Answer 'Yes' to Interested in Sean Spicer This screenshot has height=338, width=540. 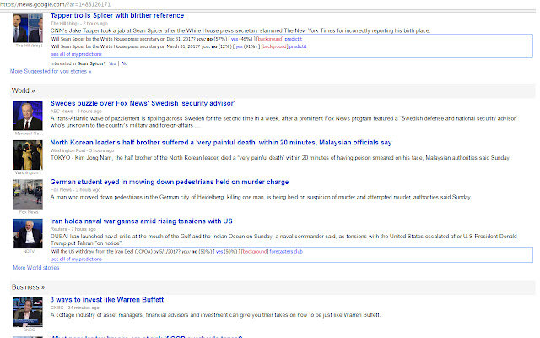click(112, 63)
